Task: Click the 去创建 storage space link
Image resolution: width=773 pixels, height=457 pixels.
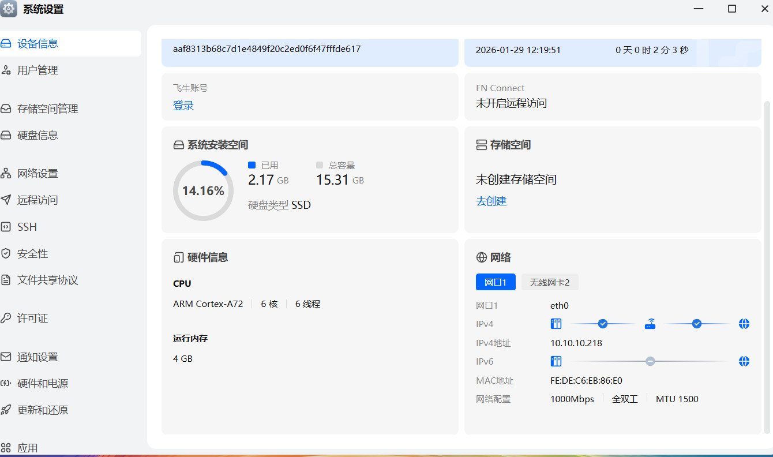Action: 491,201
